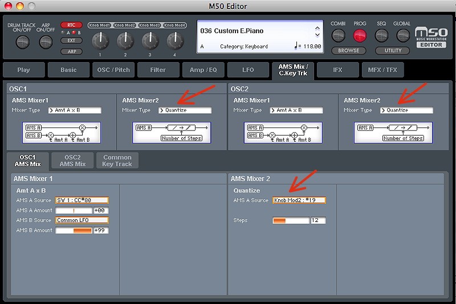Open OSC1 AMS Mixer2 Mixer Type dropdown
The height and width of the screenshot is (304, 456).
[185, 110]
